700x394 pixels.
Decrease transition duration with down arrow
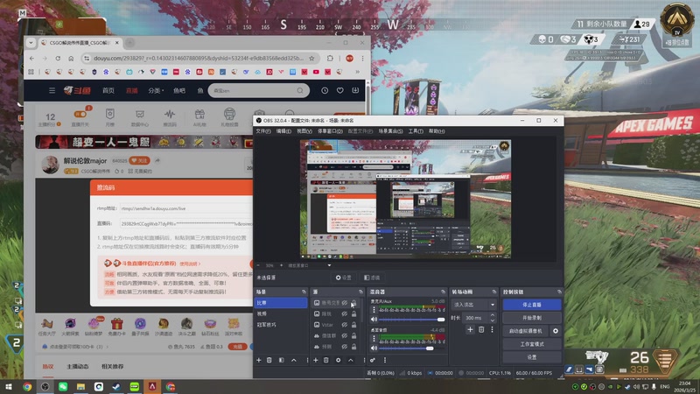[x=493, y=320]
